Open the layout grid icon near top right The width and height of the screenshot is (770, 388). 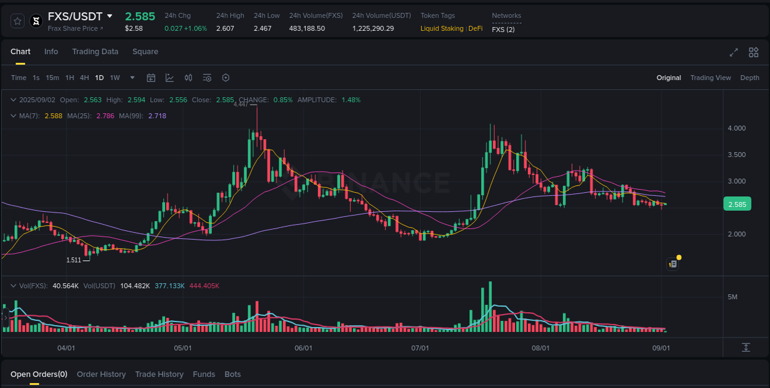pos(753,53)
